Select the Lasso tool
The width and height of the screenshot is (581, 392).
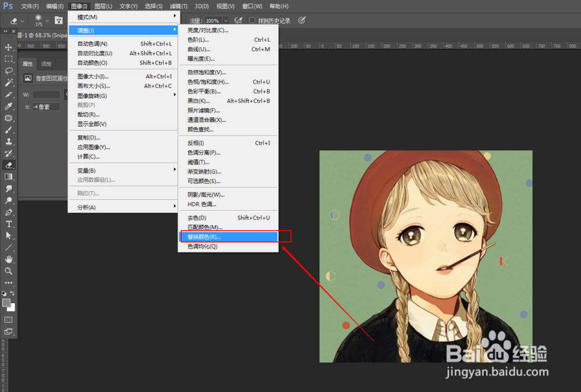click(8, 71)
